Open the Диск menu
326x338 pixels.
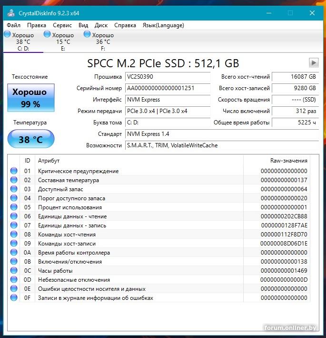pyautogui.click(x=101, y=25)
